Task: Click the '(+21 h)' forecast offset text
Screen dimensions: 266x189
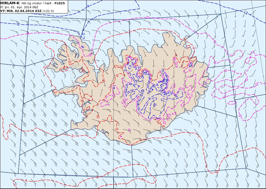Action: (48, 11)
